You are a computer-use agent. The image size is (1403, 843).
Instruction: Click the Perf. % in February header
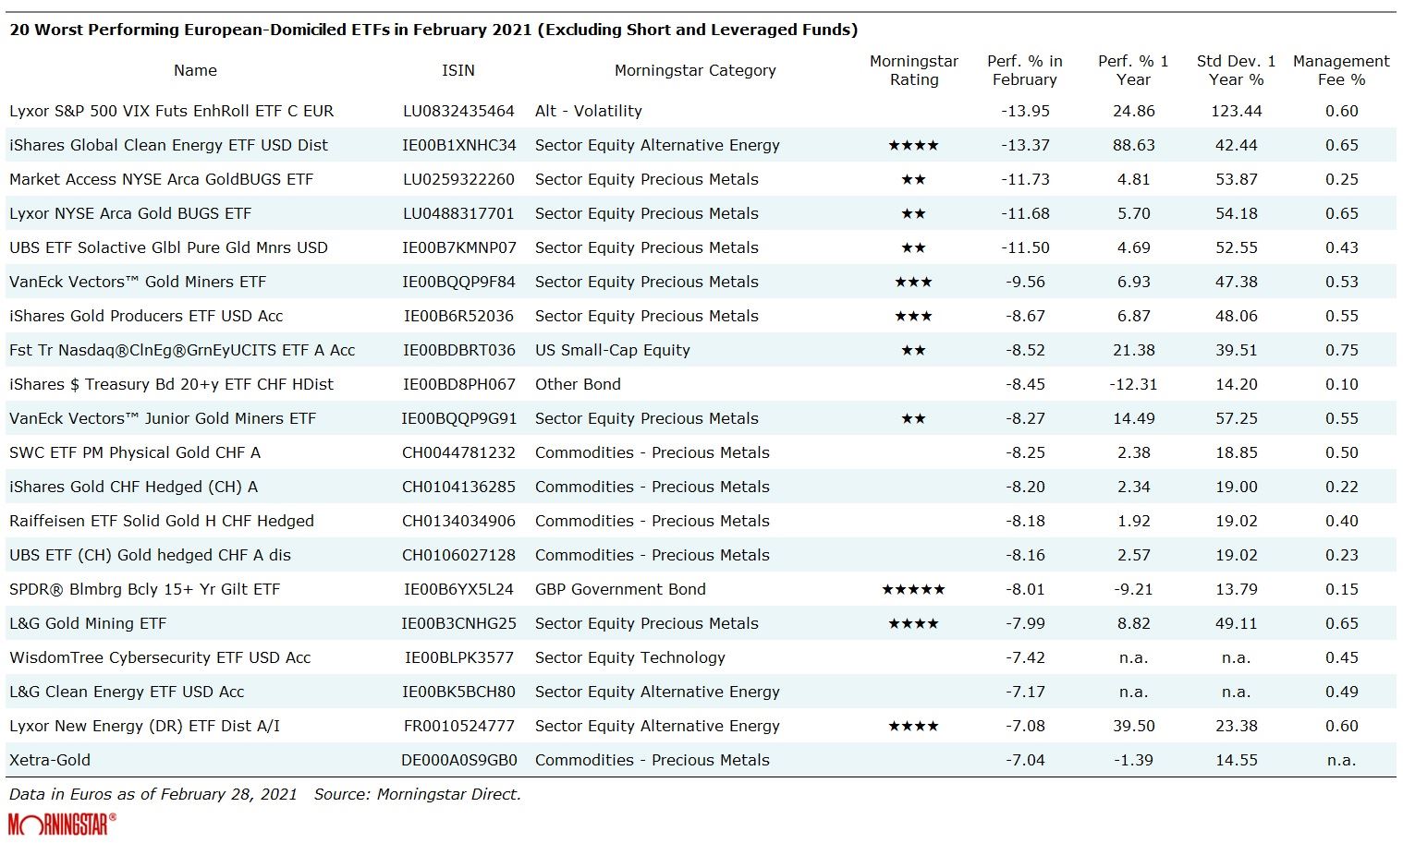pyautogui.click(x=1025, y=70)
